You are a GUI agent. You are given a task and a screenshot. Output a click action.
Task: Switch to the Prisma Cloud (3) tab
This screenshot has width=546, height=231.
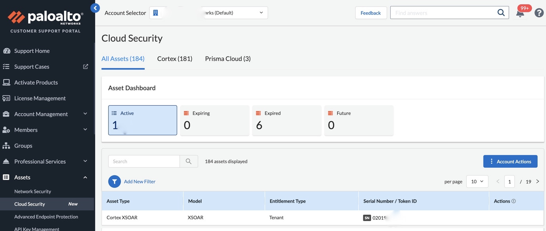[228, 59]
